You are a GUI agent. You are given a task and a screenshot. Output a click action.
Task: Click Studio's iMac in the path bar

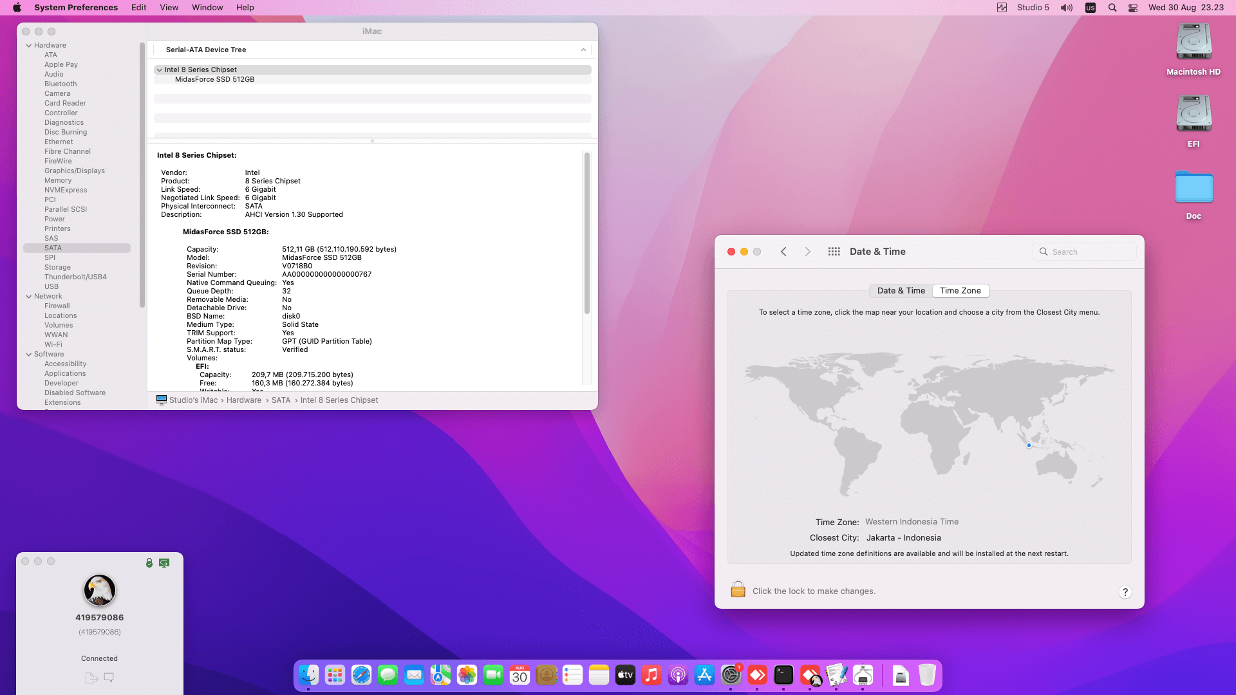click(193, 400)
